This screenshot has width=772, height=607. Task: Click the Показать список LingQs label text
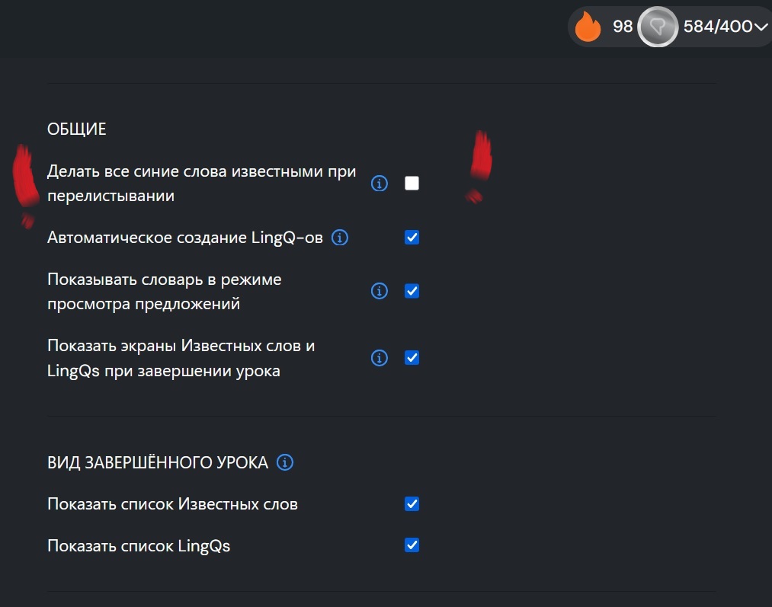(139, 546)
